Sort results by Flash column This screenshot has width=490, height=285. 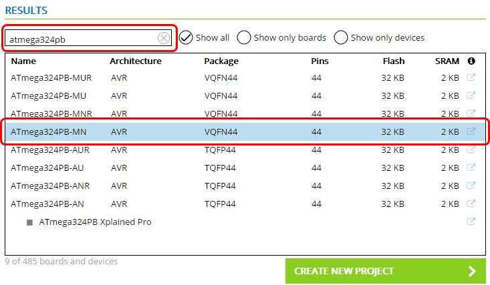tap(393, 61)
